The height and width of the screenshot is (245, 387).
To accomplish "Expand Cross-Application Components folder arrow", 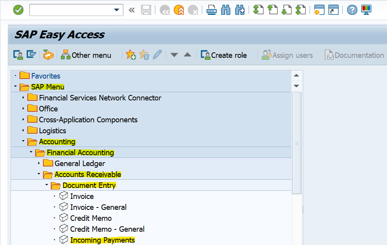I will point(23,119).
